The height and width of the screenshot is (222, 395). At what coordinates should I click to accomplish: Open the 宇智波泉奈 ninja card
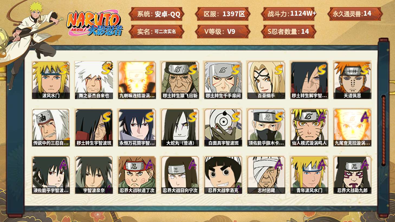coord(94,175)
